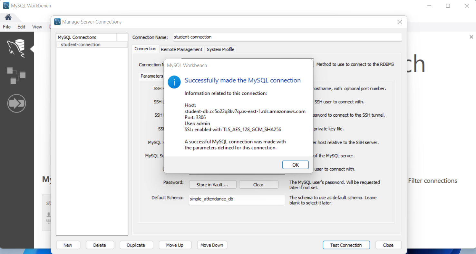The image size is (476, 254).
Task: Close the Manage Server Connections dialog X
Action: (400, 22)
